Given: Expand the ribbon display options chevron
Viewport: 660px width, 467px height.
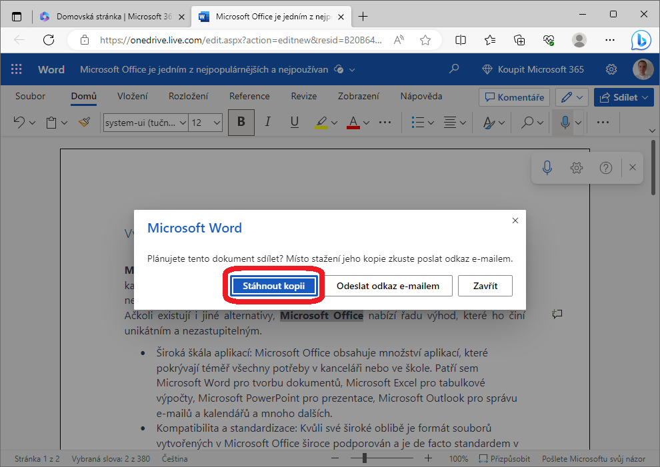Looking at the screenshot, I should click(652, 131).
